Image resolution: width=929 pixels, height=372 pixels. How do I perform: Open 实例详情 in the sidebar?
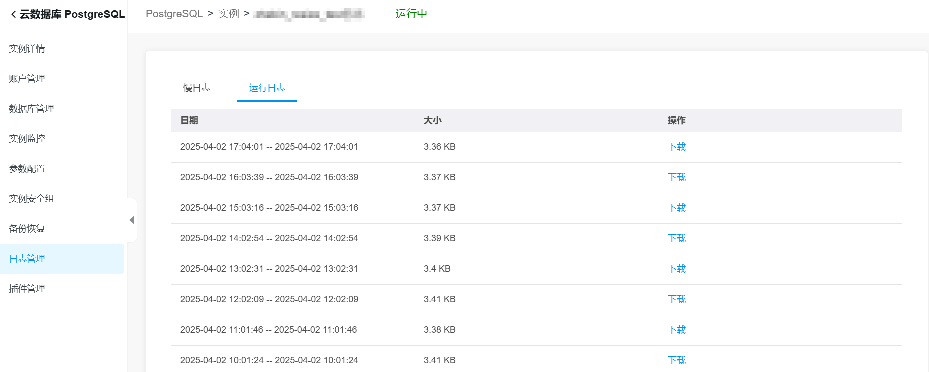27,49
